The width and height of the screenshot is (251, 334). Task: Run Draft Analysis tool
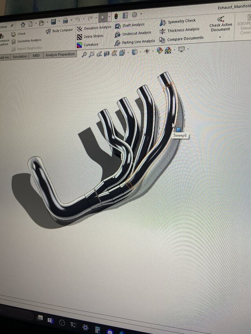pos(133,25)
